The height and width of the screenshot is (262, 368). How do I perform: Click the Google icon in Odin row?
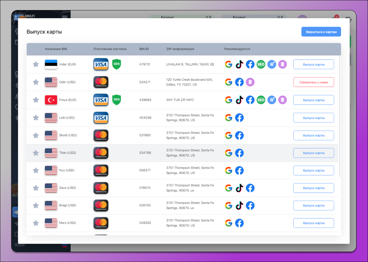tap(228, 82)
